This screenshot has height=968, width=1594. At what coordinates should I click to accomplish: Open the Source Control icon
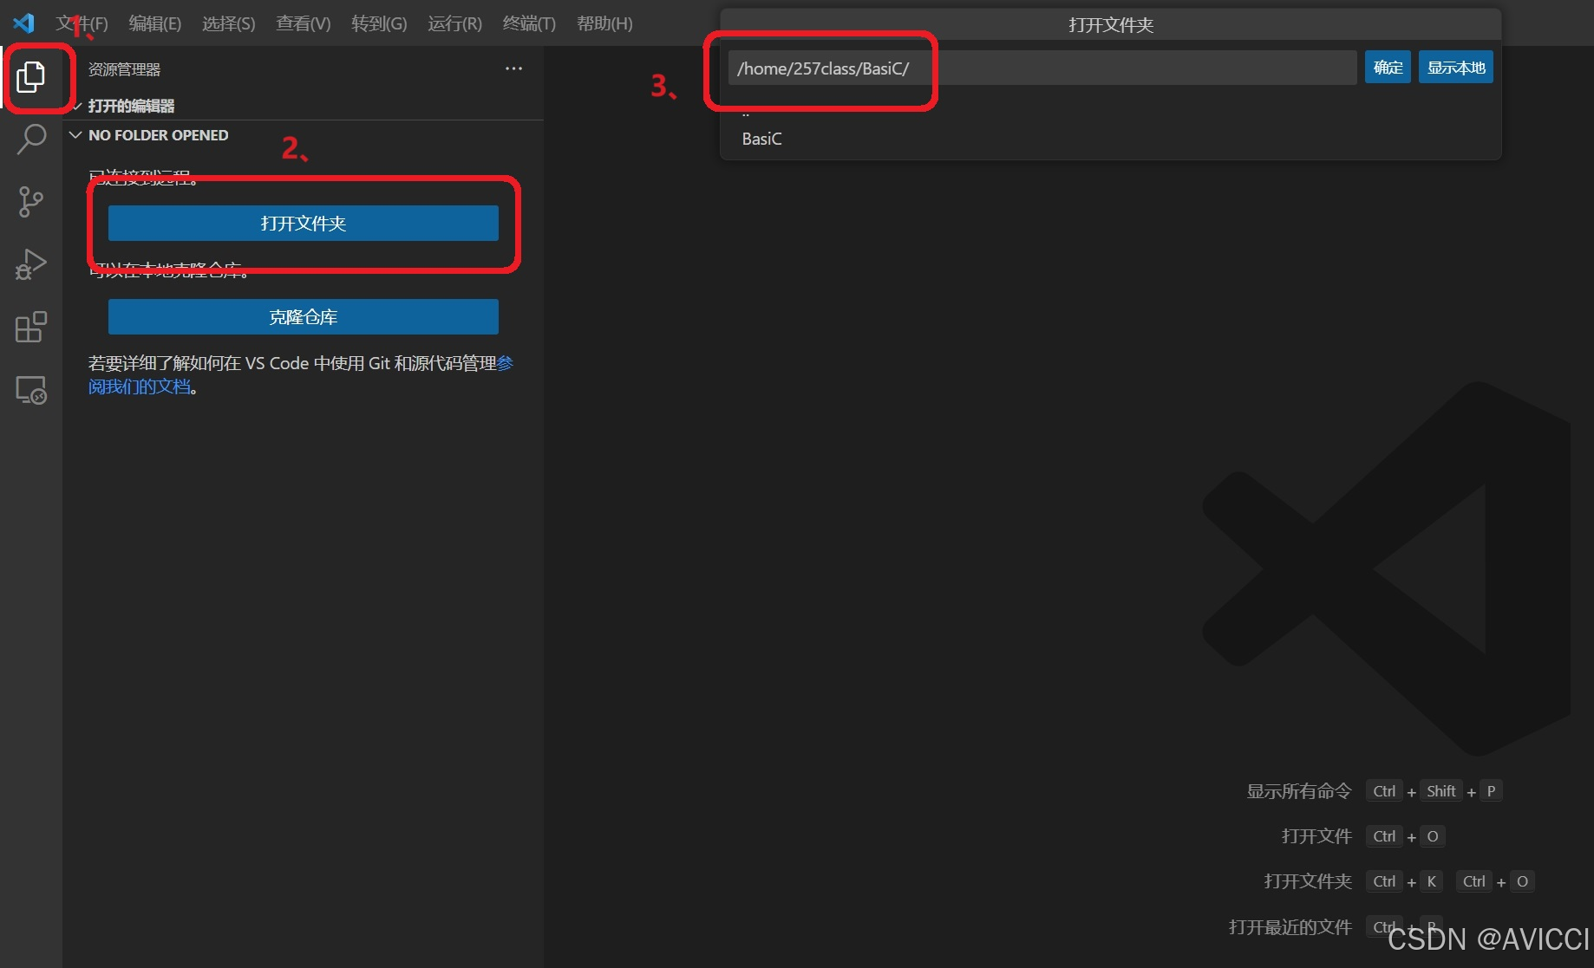32,201
